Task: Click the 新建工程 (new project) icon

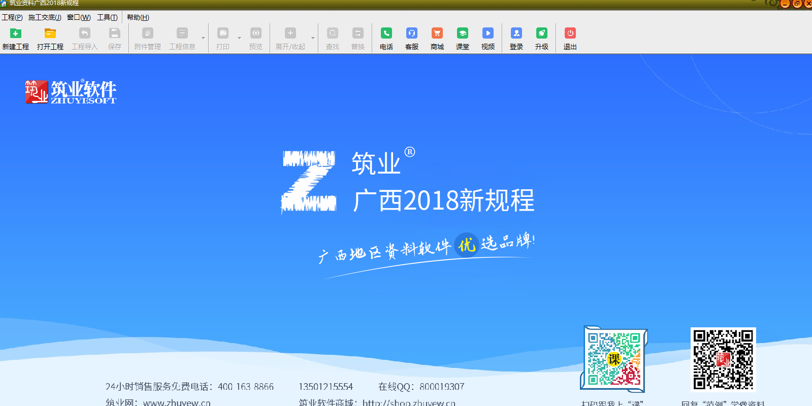Action: [x=16, y=33]
